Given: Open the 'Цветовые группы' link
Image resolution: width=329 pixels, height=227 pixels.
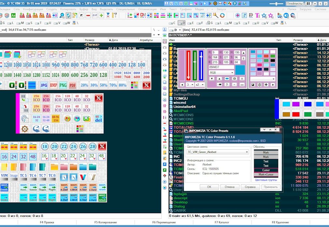Looking at the screenshot, I should (266, 180).
